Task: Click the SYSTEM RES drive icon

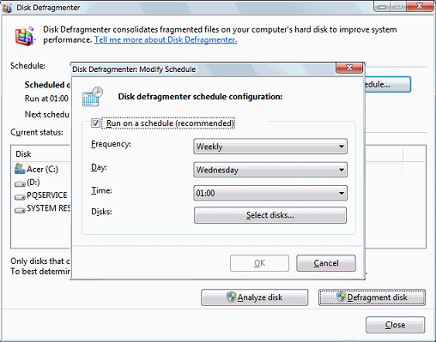Action: pyautogui.click(x=20, y=210)
